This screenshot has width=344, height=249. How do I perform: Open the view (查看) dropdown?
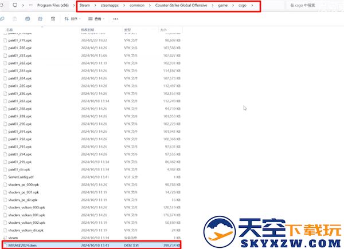click(x=96, y=19)
